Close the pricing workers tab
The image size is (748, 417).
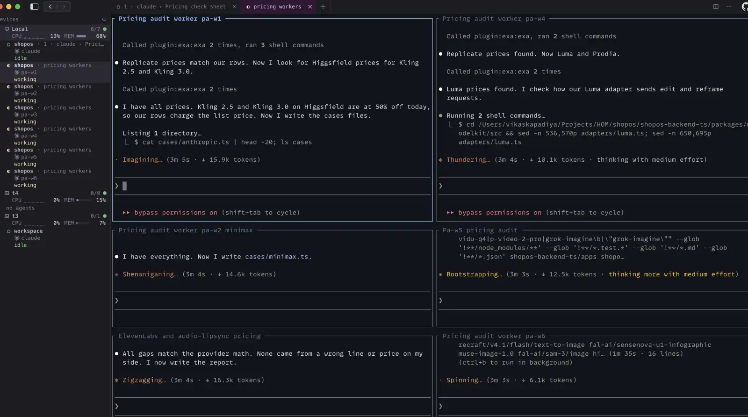(310, 7)
